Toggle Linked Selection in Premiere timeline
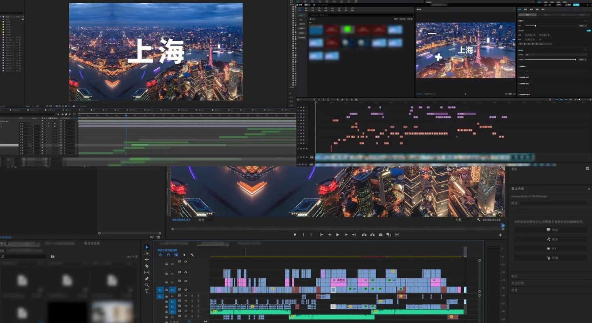The image size is (592, 323). click(176, 255)
